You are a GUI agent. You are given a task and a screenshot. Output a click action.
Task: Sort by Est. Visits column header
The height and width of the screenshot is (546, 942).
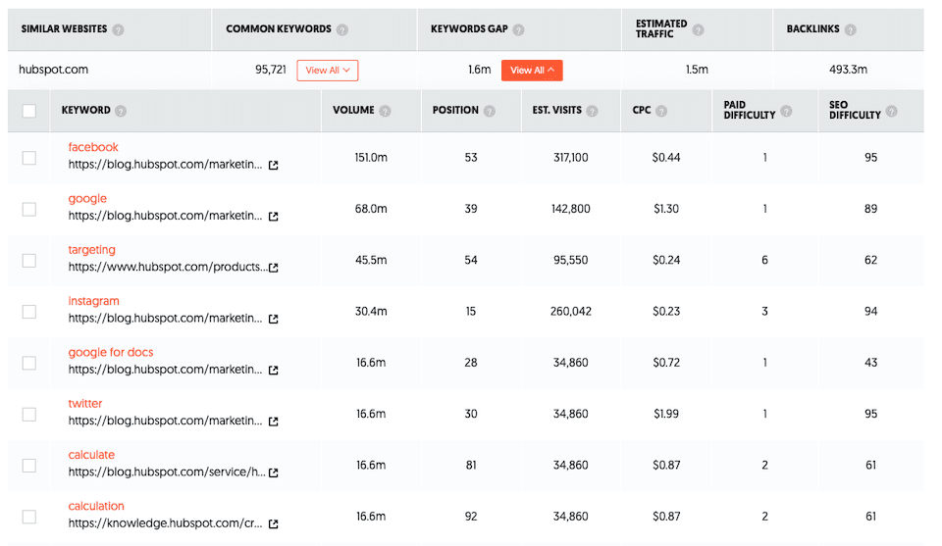[556, 111]
